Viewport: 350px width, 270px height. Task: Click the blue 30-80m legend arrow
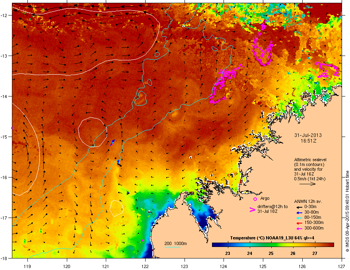[299, 212]
